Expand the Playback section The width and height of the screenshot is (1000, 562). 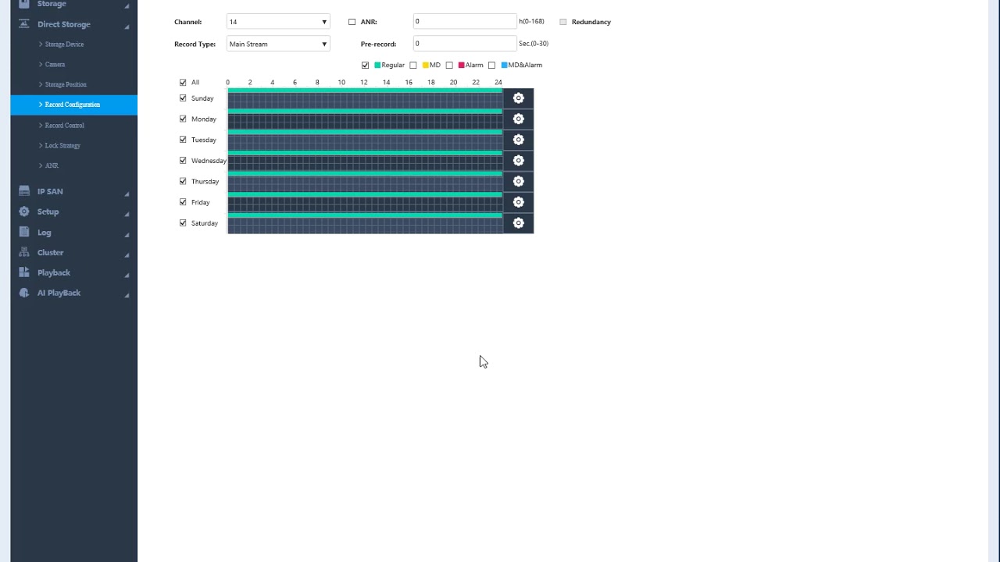(x=127, y=275)
